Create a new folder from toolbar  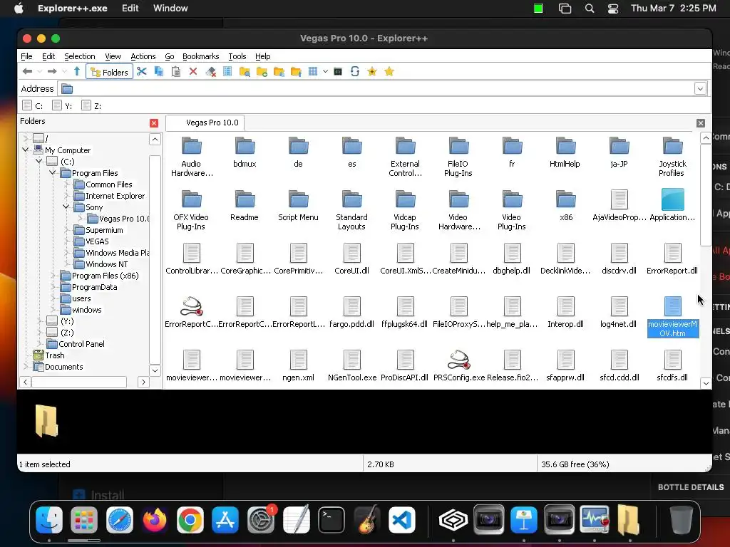click(262, 72)
